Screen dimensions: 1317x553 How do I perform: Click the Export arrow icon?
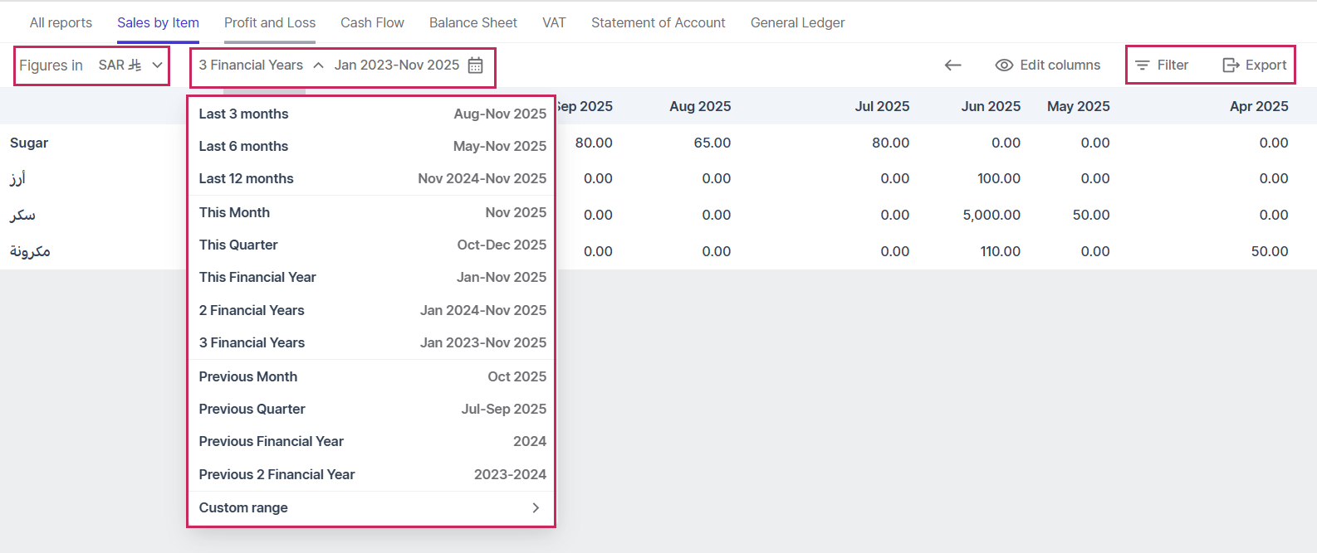tap(1231, 65)
